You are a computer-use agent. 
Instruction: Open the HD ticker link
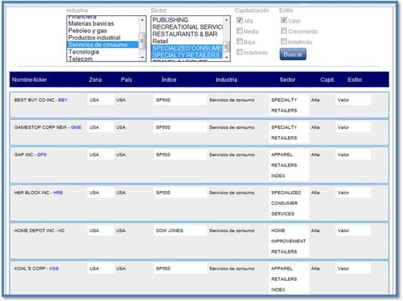(x=61, y=231)
